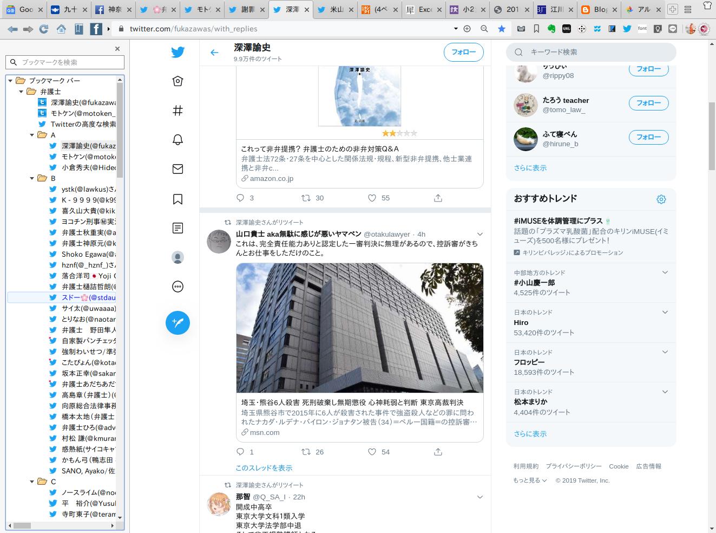Share the amazon.co.jp book tweet
This screenshot has width=716, height=533.
pos(438,198)
